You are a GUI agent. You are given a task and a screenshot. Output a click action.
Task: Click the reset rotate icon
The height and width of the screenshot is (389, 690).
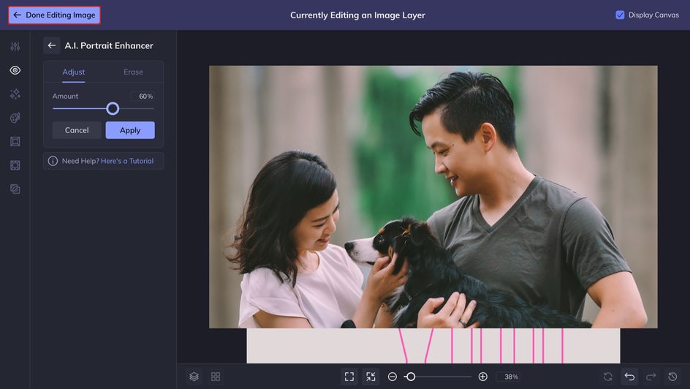pos(607,377)
